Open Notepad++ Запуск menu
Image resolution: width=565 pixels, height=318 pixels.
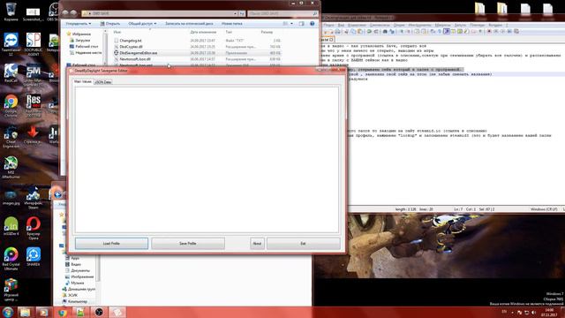point(460,26)
